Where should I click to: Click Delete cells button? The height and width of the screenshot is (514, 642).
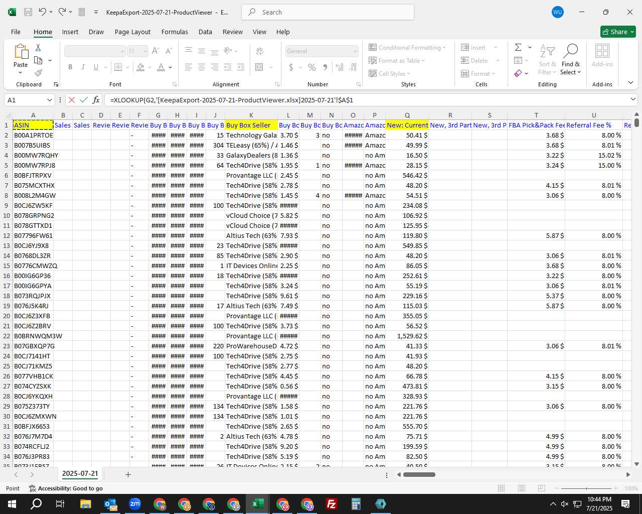point(474,60)
